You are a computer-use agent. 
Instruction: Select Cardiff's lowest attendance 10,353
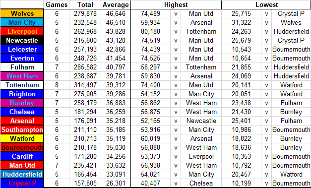tap(242, 156)
